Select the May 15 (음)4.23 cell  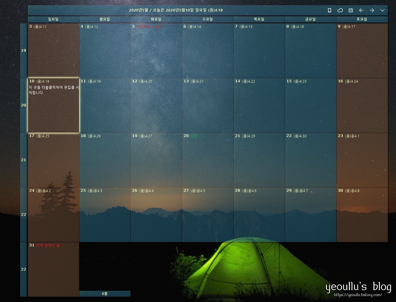click(311, 105)
